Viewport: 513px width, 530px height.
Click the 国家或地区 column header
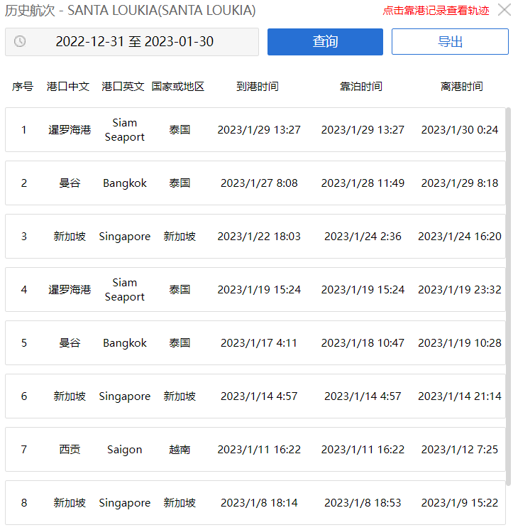178,87
